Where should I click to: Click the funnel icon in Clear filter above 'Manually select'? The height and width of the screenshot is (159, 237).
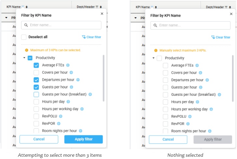pos(213,37)
